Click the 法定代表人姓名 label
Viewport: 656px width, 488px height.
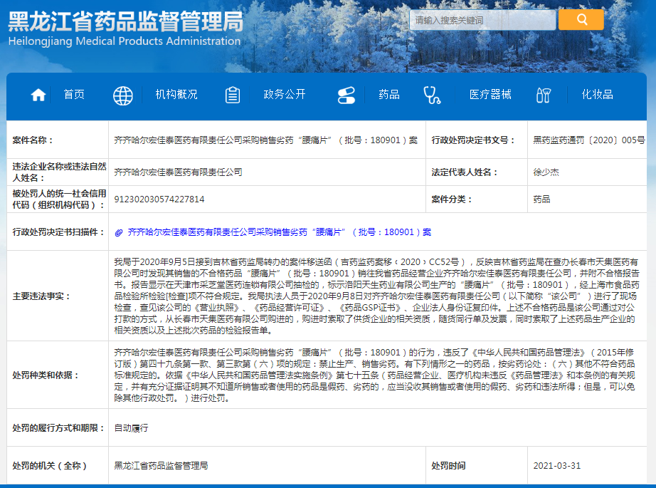465,172
